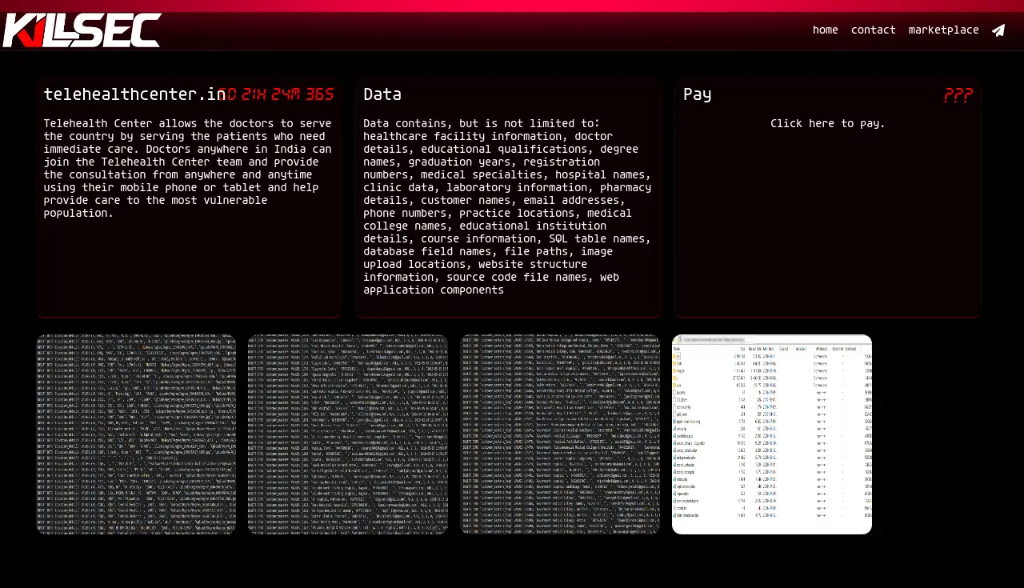Select the Data card heading

[x=382, y=94]
